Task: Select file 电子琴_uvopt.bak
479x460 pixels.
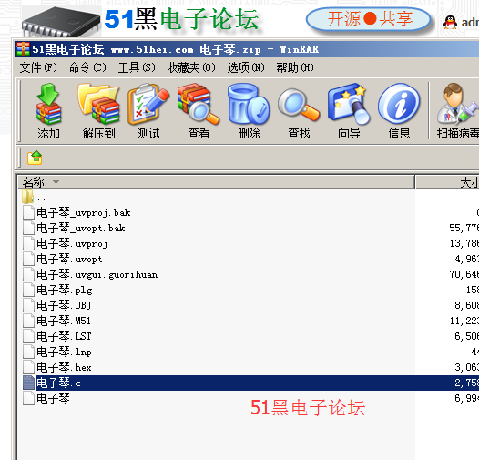Action: click(81, 228)
